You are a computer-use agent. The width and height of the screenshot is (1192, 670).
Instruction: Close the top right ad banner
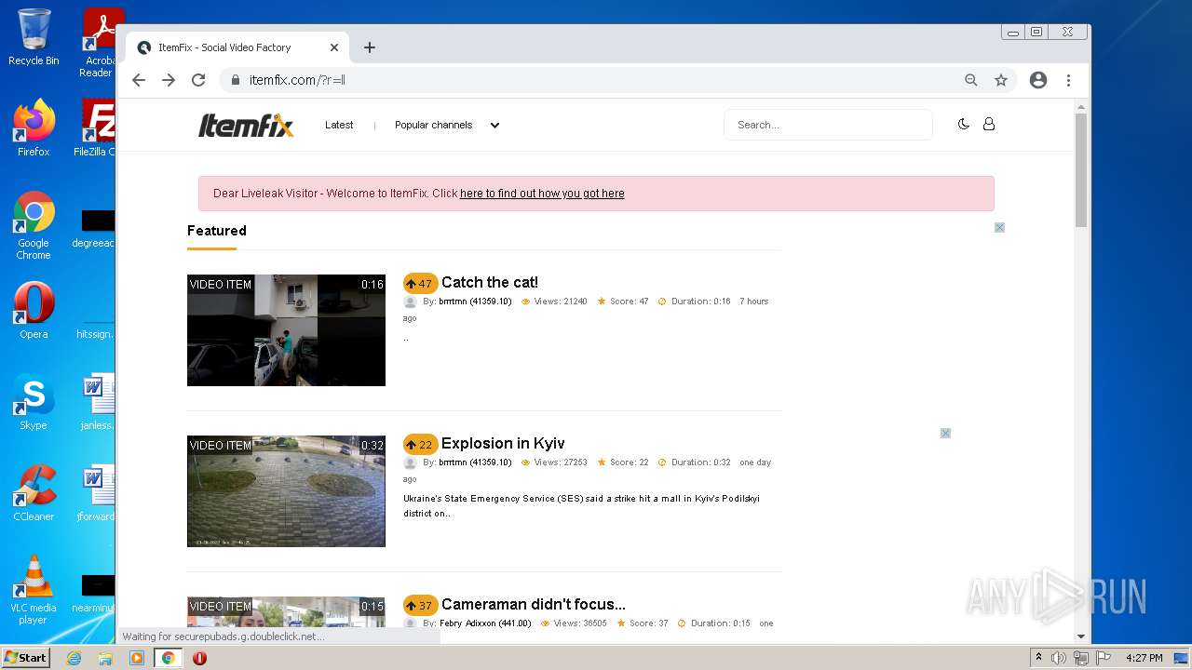click(x=999, y=227)
